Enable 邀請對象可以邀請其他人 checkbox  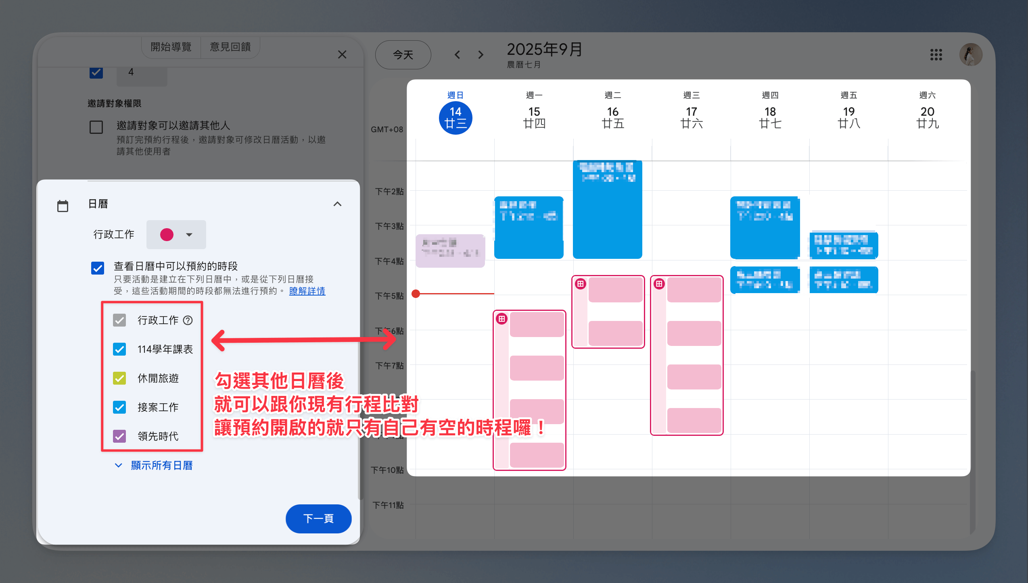pyautogui.click(x=96, y=127)
